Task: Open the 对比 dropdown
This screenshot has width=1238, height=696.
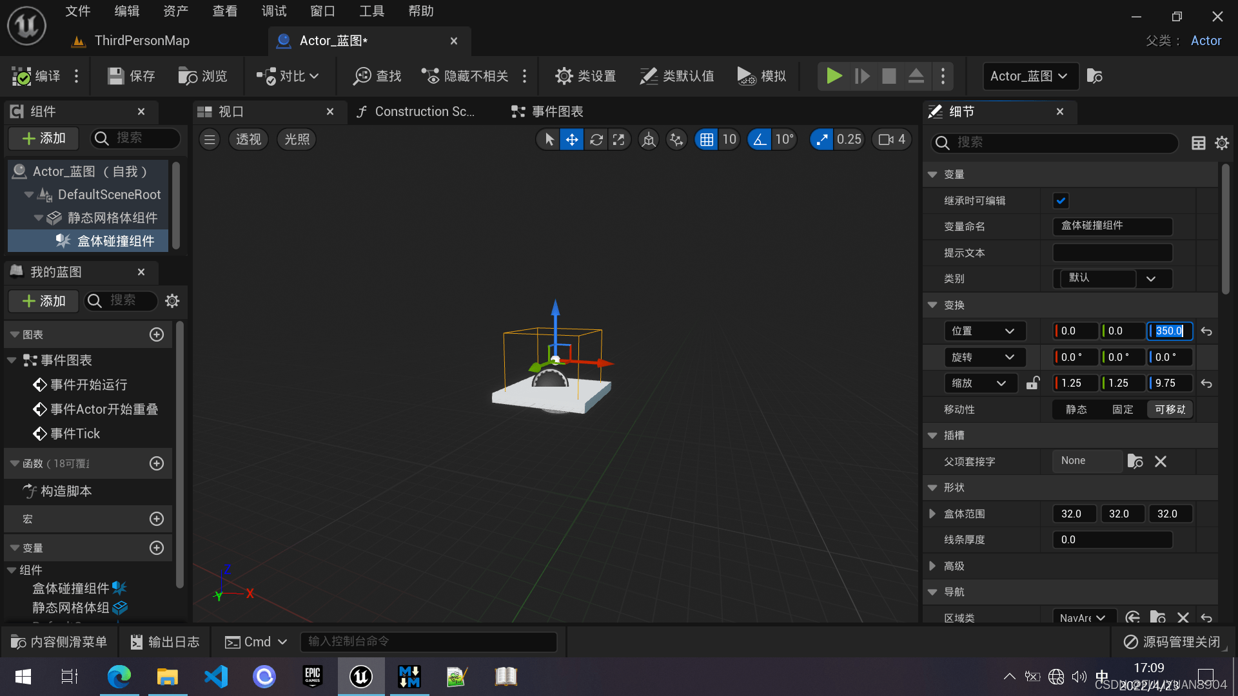Action: [288, 76]
